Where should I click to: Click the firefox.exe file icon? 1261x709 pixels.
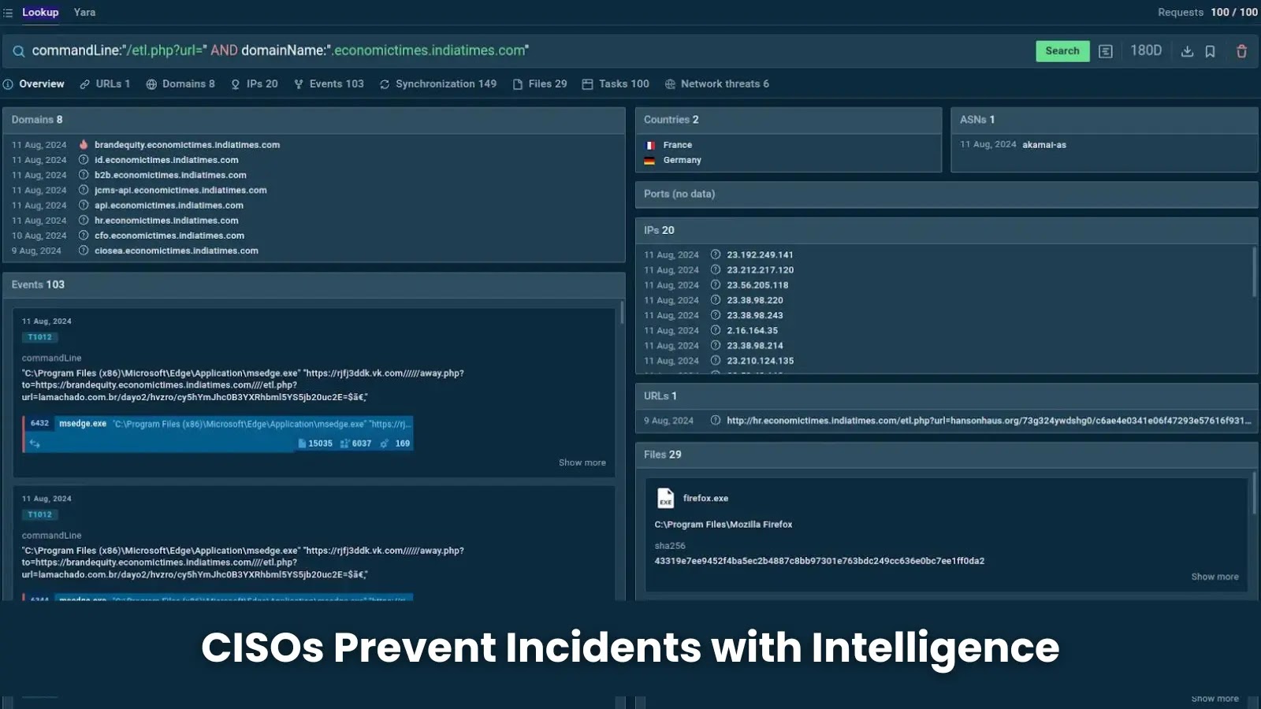pos(664,498)
